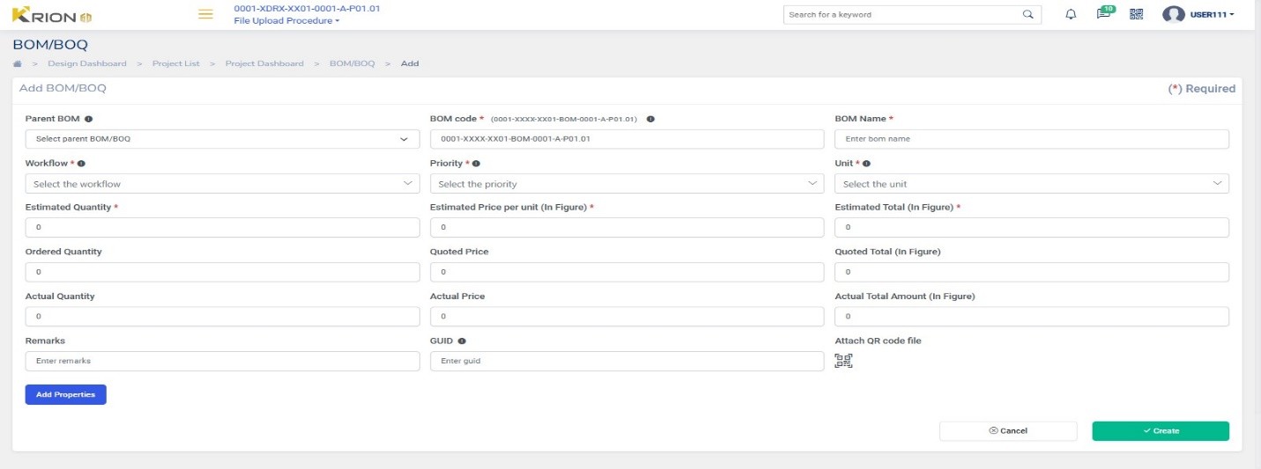Click the GUID info icon
The height and width of the screenshot is (469, 1261).
coord(462,341)
